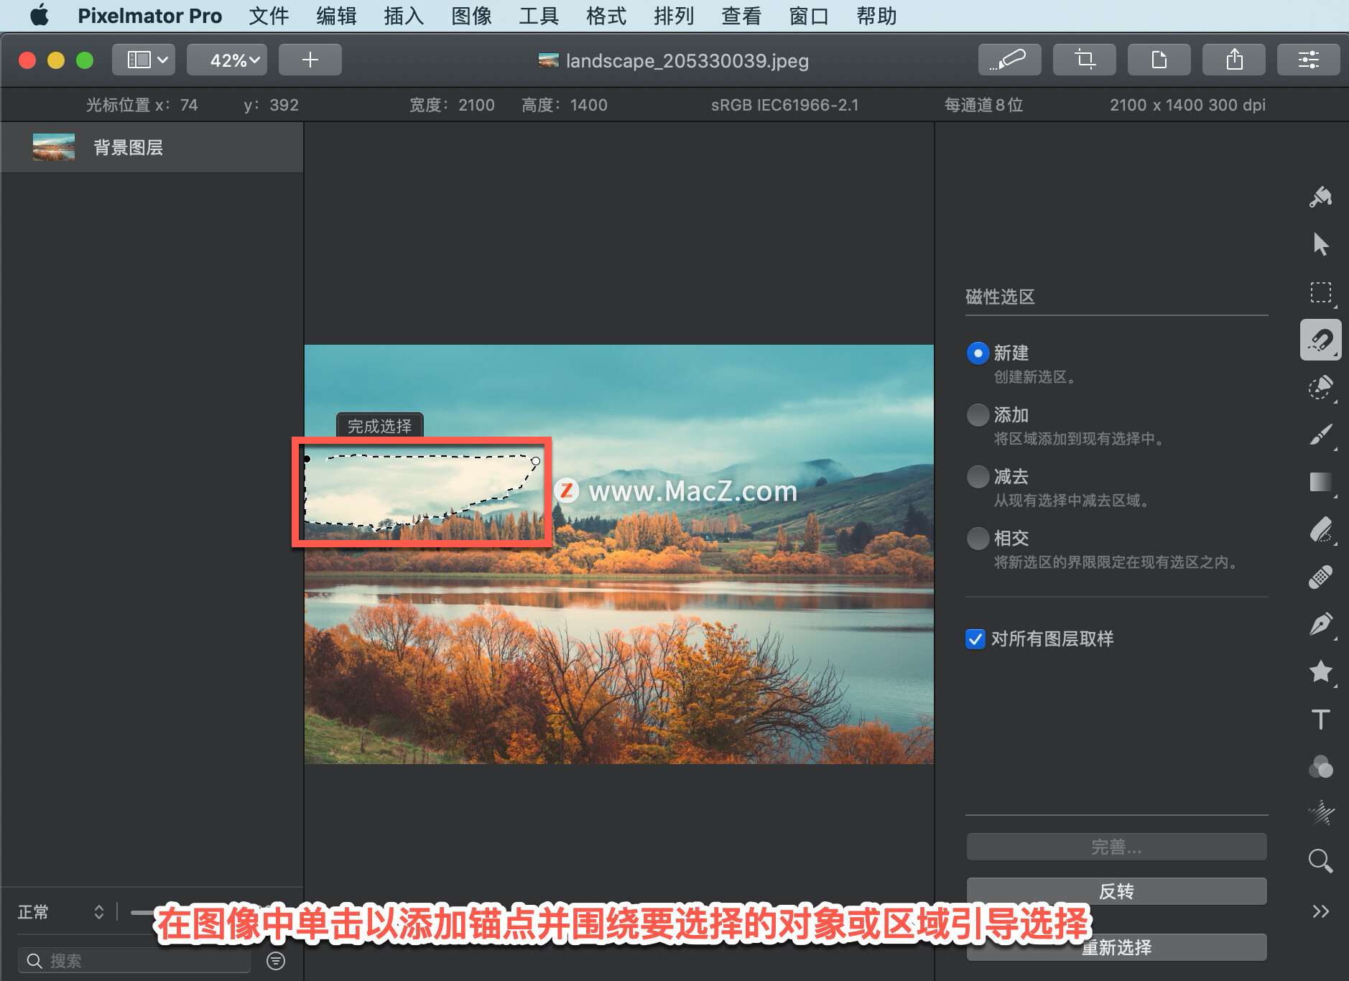The height and width of the screenshot is (981, 1349).
Task: Click the 2100 x 1400 300 dpi info
Action: (x=1187, y=105)
